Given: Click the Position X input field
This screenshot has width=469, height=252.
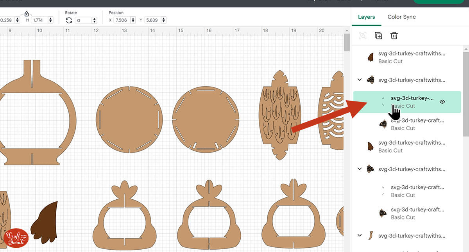Looking at the screenshot, I should tap(122, 20).
